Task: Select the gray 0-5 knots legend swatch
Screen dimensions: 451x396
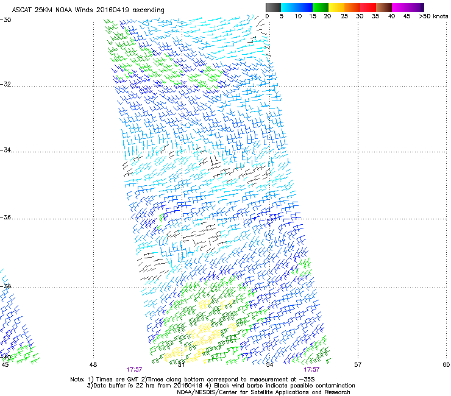Action: [x=273, y=7]
